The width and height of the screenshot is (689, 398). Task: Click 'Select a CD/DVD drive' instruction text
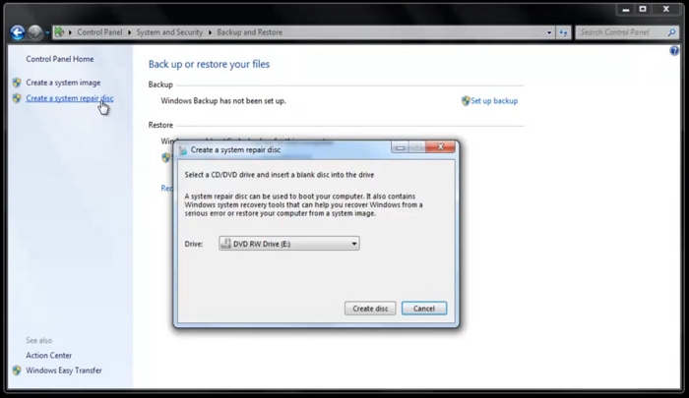280,175
